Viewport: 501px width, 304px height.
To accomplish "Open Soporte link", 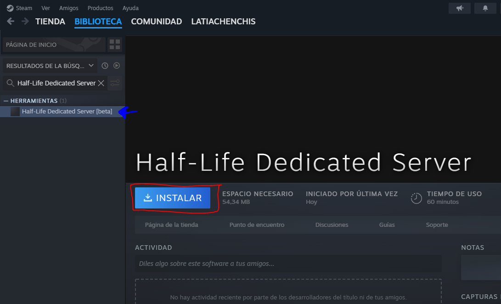I will tap(437, 225).
